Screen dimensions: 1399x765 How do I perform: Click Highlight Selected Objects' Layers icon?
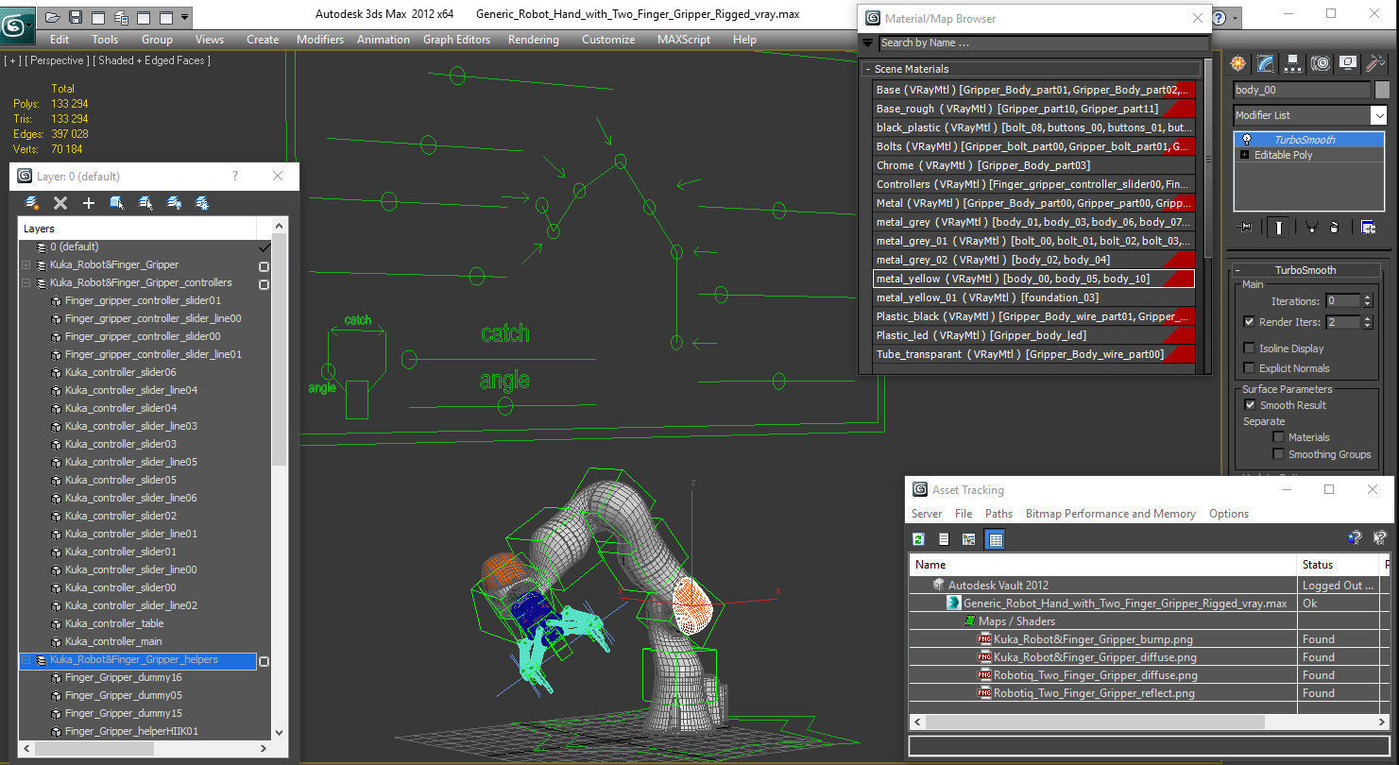click(x=145, y=203)
